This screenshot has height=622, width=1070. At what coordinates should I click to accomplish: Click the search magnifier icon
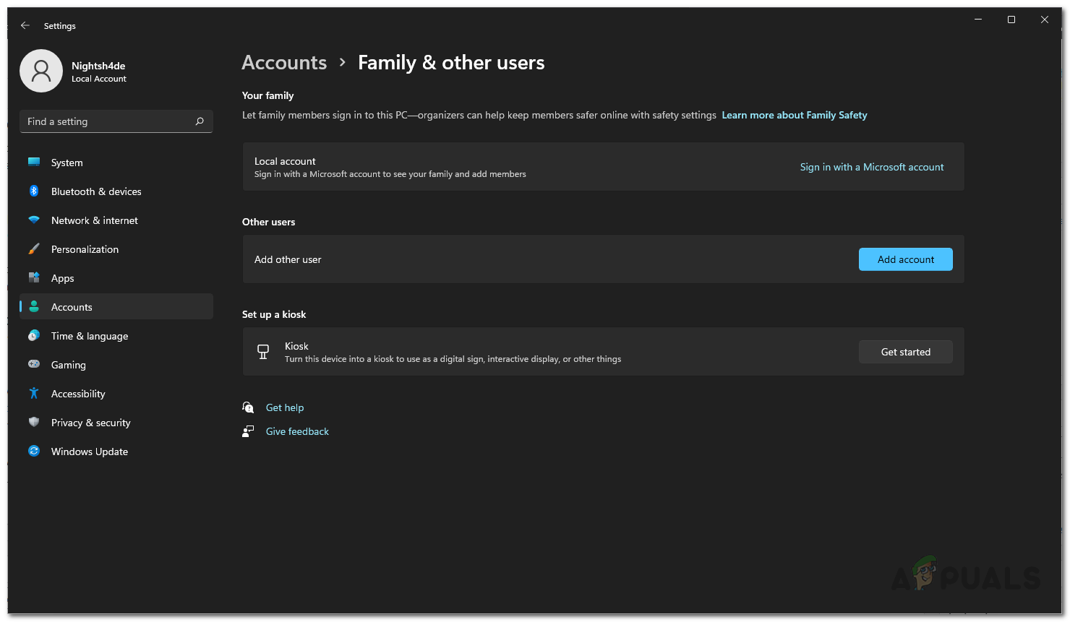[200, 121]
